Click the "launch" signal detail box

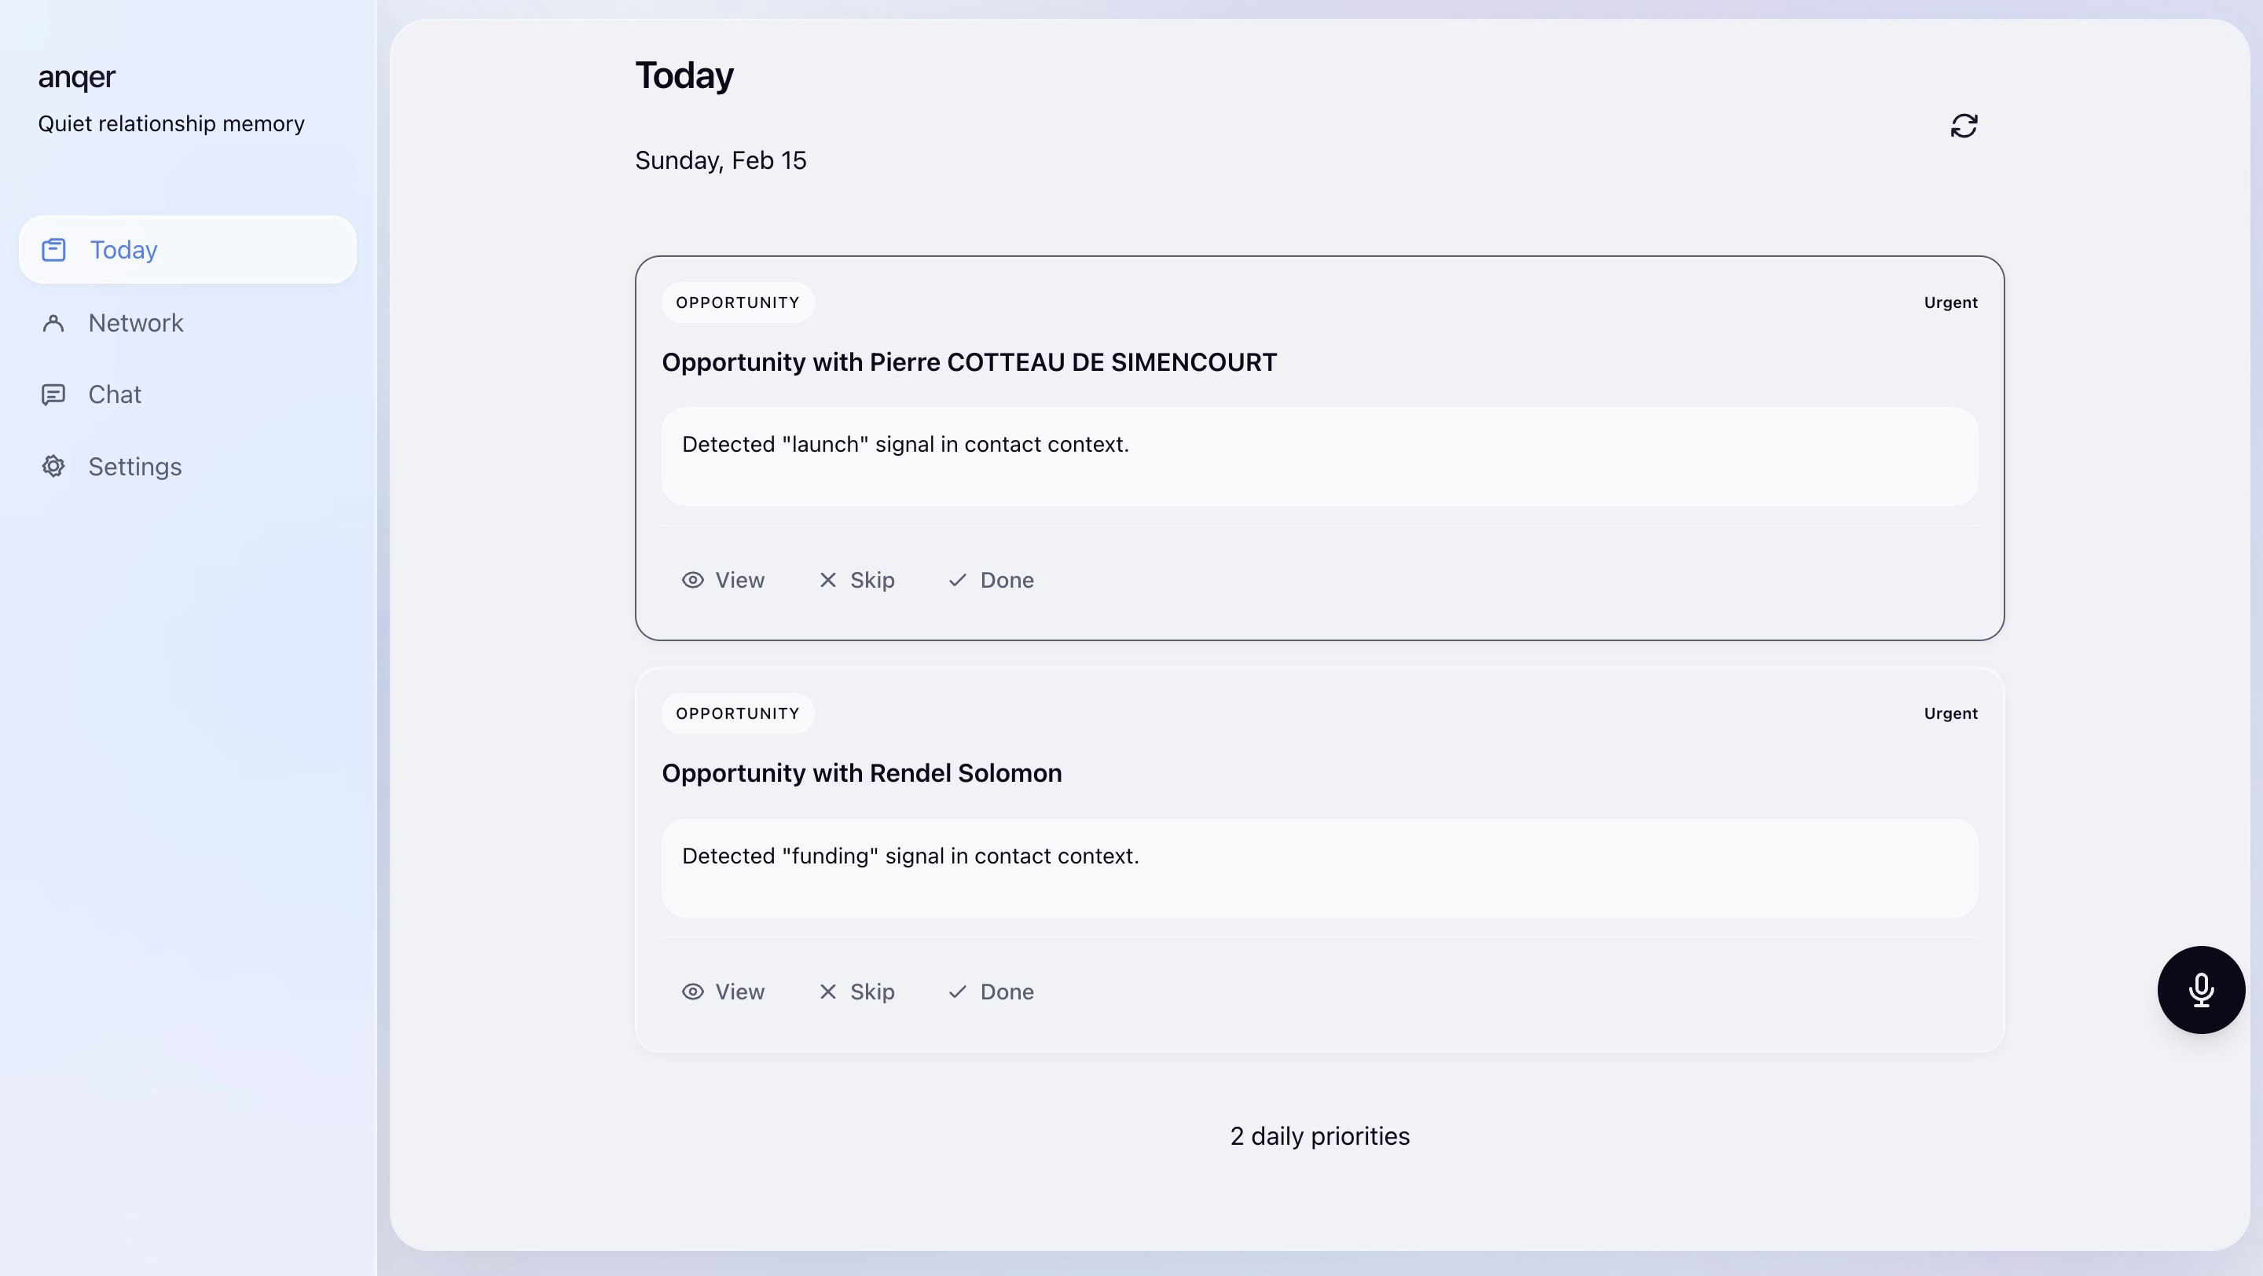pyautogui.click(x=1319, y=456)
